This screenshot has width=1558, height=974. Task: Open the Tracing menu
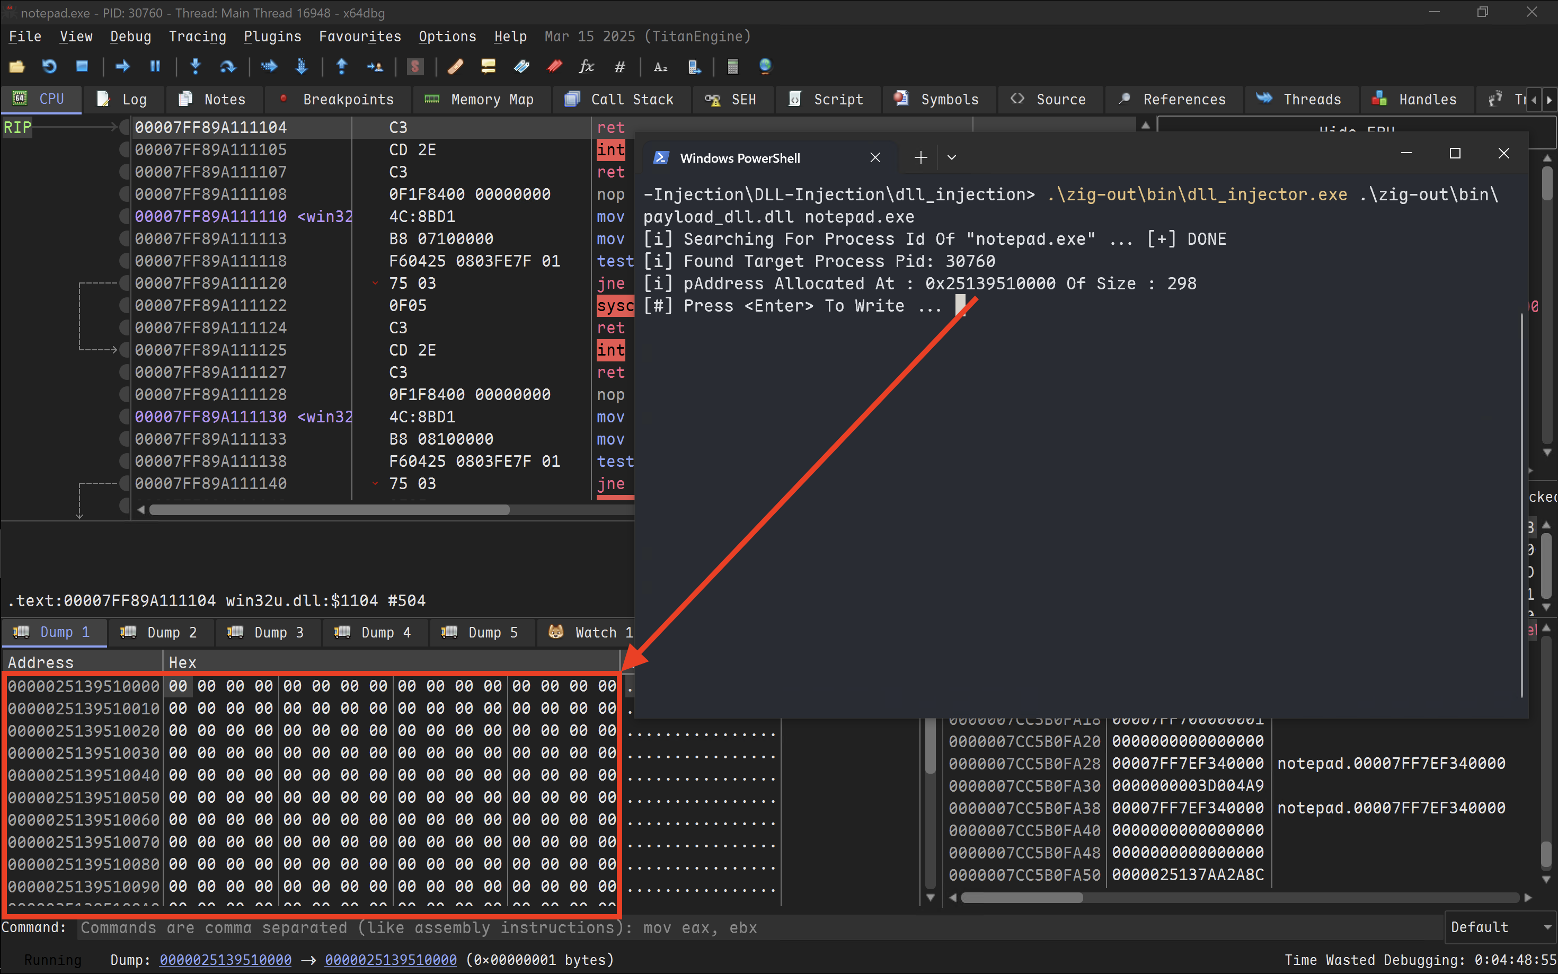[197, 37]
